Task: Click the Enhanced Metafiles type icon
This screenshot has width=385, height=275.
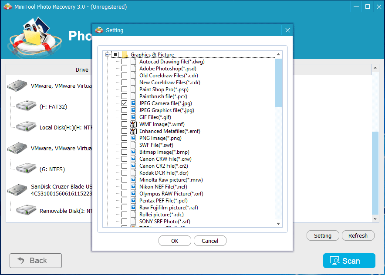Action: (x=133, y=131)
